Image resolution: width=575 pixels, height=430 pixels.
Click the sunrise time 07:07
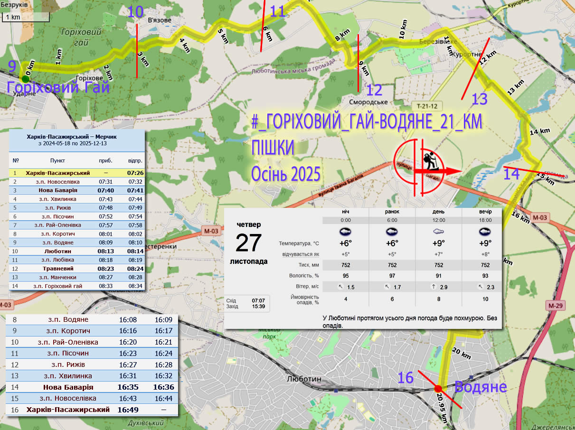(x=258, y=300)
